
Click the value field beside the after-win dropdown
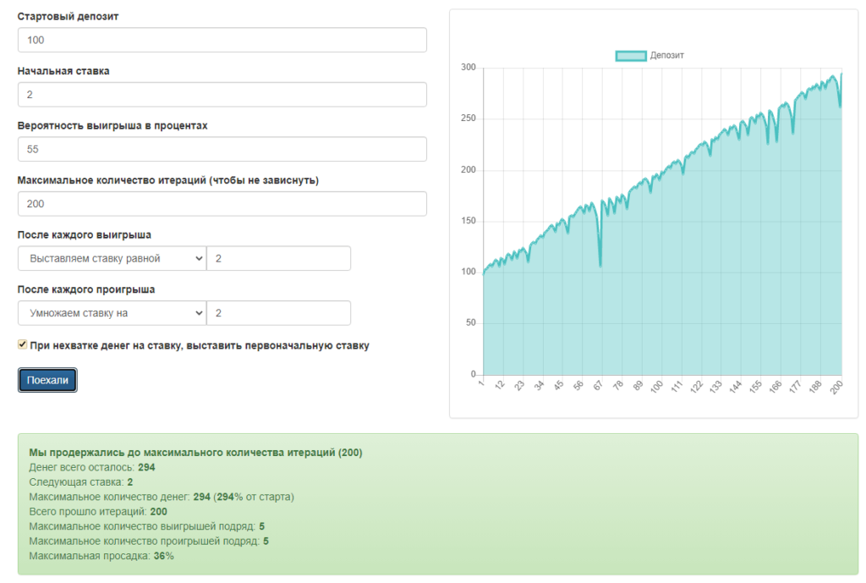tap(278, 258)
